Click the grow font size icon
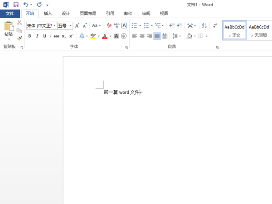The width and height of the screenshot is (272, 204). 78,26
